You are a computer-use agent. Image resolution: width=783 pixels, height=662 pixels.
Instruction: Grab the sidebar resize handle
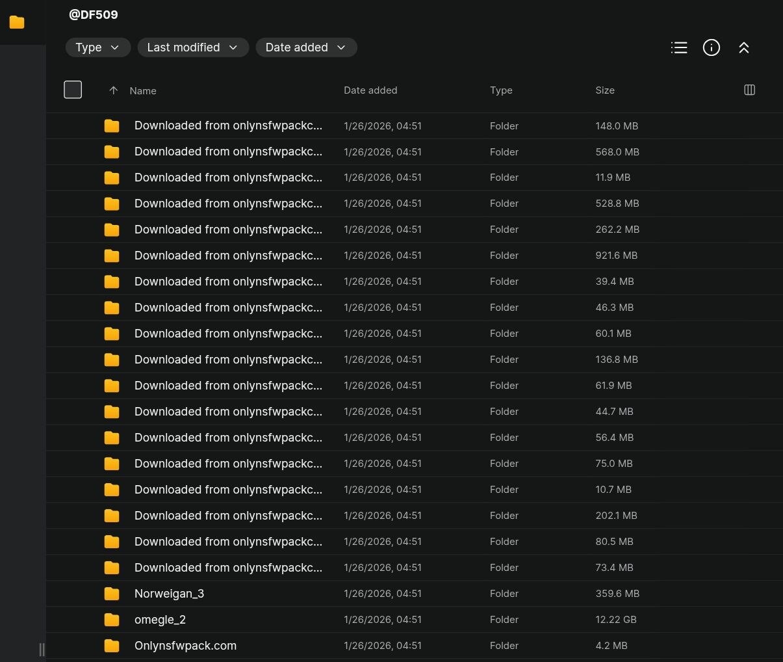[42, 649]
